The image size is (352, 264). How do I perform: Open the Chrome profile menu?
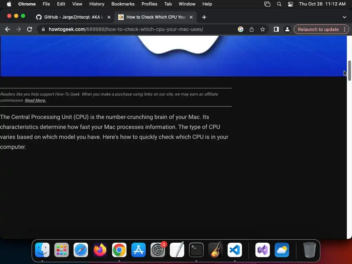(287, 29)
